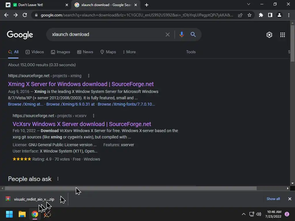
Task: Switch to Videos results
Action: [35, 52]
